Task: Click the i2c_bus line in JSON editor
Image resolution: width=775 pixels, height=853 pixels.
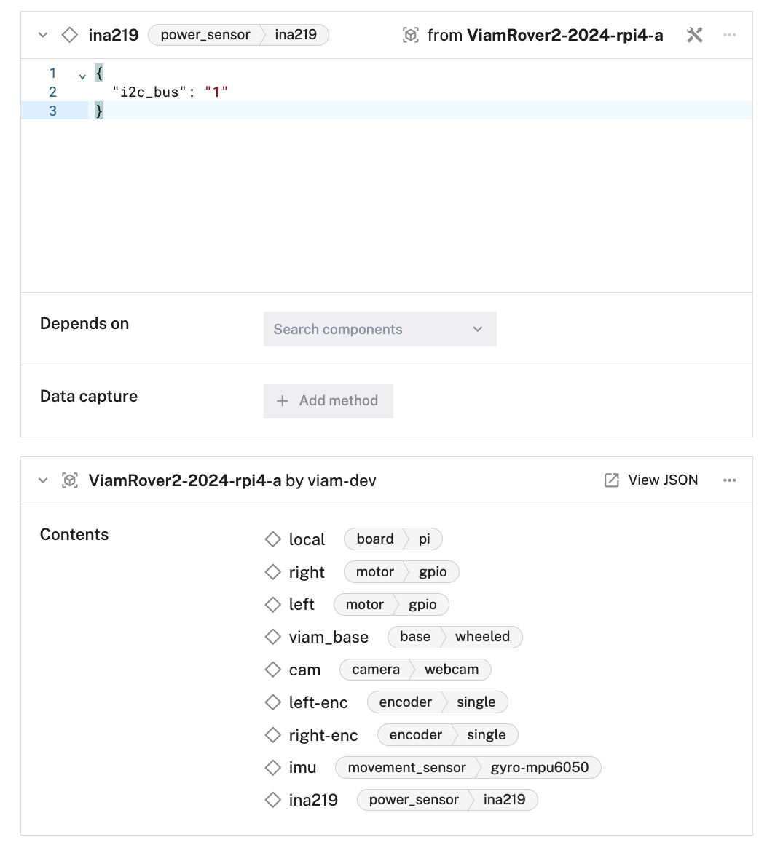Action: click(x=170, y=92)
